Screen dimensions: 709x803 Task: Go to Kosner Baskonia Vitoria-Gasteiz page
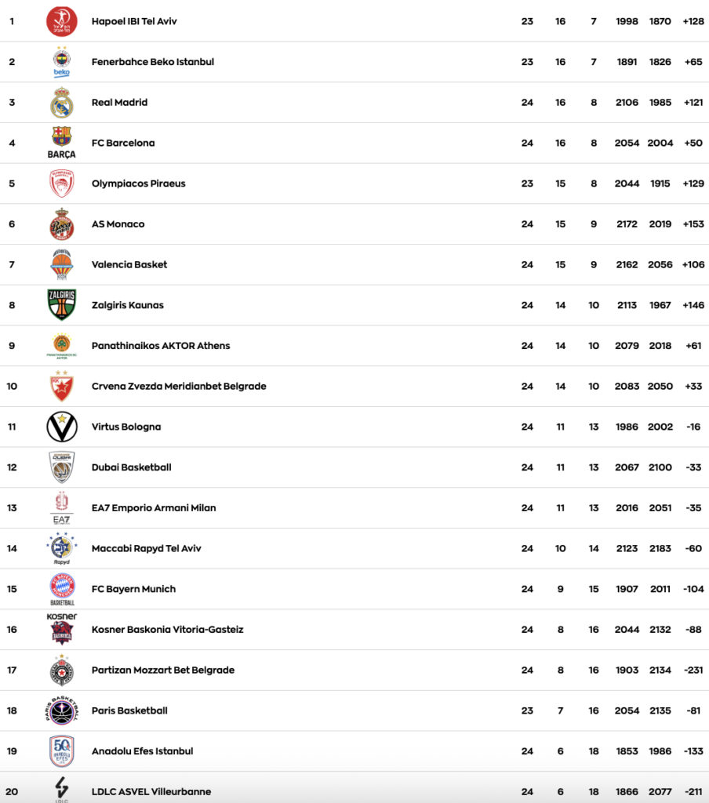pos(167,630)
